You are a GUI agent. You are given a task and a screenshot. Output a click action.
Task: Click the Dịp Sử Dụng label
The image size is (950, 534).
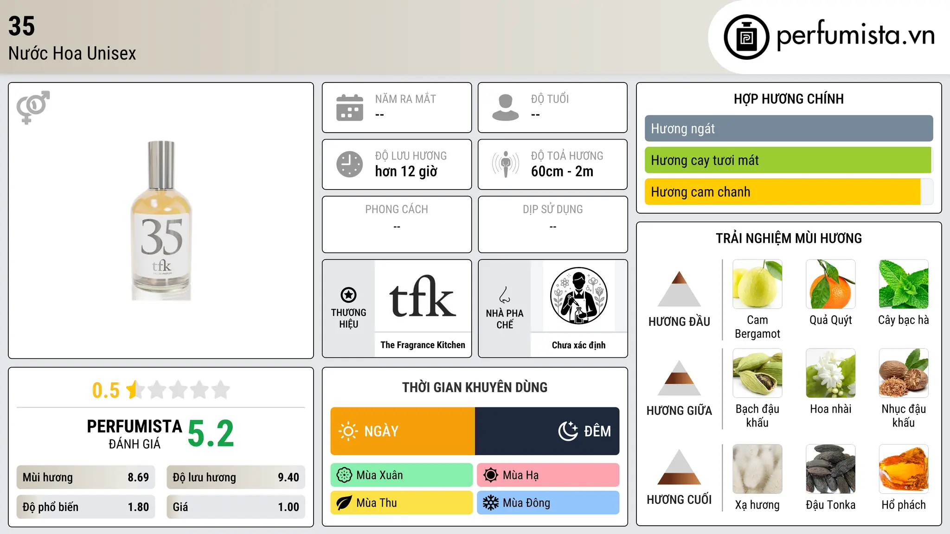click(x=552, y=210)
